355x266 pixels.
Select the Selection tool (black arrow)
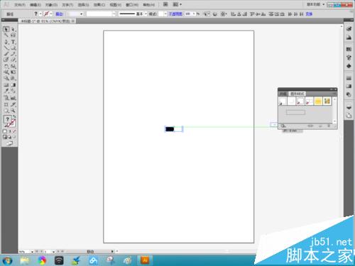[6, 29]
